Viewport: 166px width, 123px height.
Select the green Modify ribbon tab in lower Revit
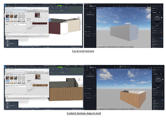click(x=60, y=67)
